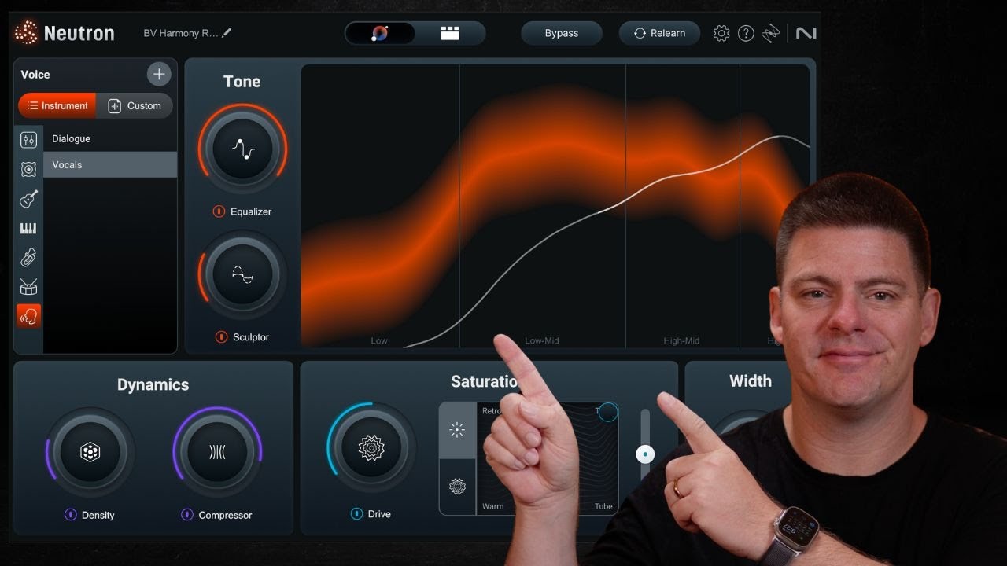Image resolution: width=1007 pixels, height=566 pixels.
Task: Select the guitar category icon
Action: click(x=28, y=199)
